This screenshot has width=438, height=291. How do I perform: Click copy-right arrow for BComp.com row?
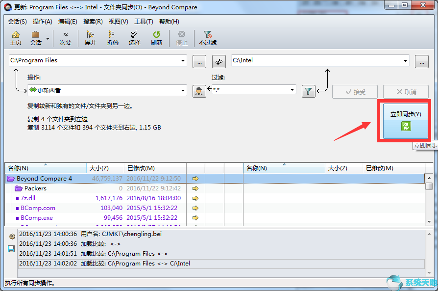point(195,208)
